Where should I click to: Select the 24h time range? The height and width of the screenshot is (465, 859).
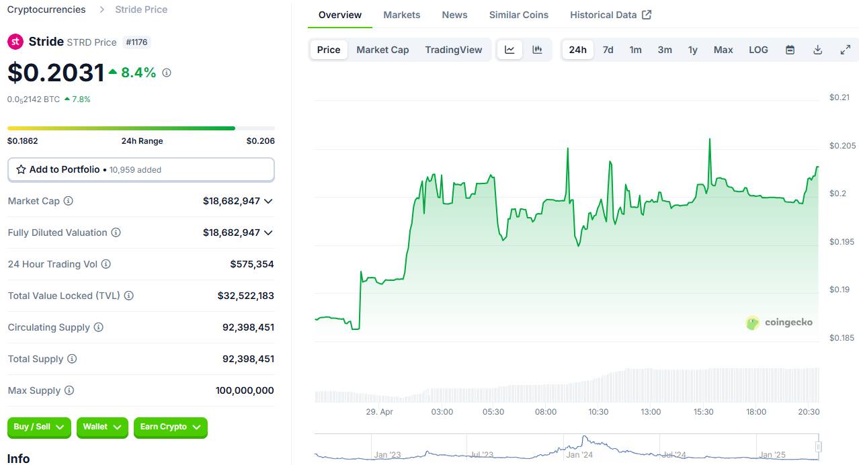click(x=578, y=50)
